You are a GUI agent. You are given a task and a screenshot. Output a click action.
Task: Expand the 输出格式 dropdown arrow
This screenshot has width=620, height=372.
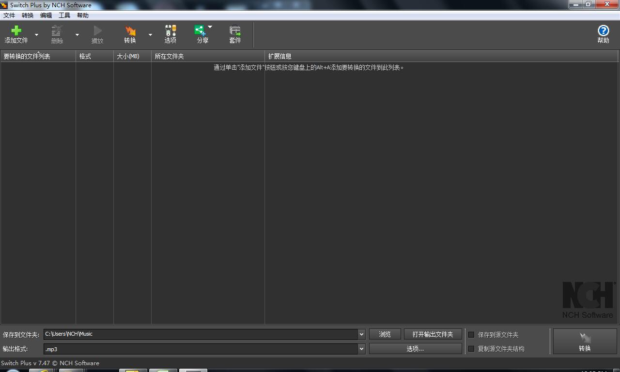361,349
